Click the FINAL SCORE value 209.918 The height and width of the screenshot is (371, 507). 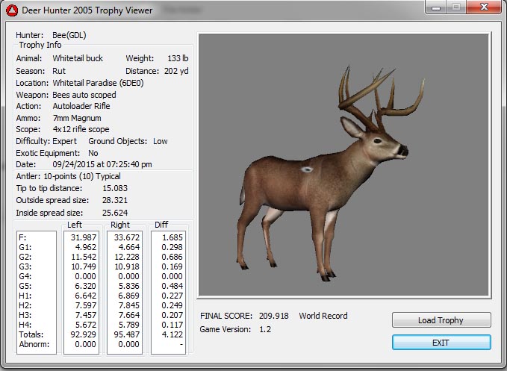[272, 316]
